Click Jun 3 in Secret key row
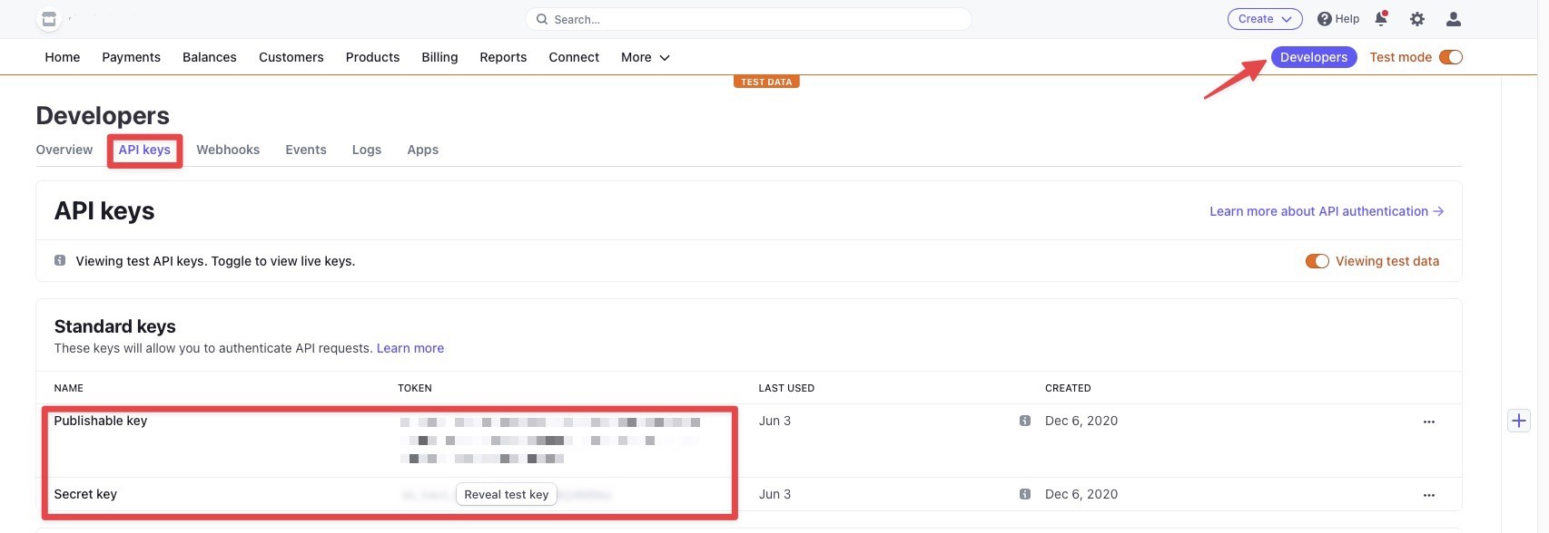 tap(774, 494)
